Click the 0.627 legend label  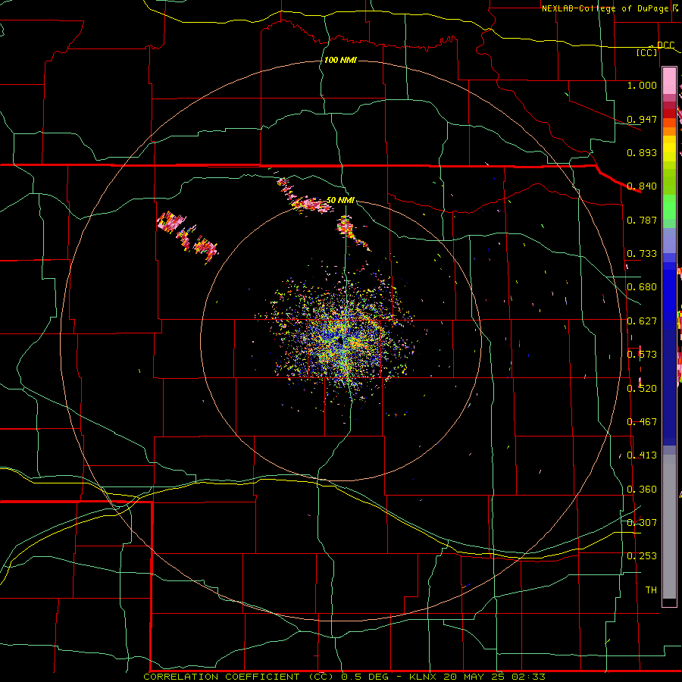pos(642,321)
